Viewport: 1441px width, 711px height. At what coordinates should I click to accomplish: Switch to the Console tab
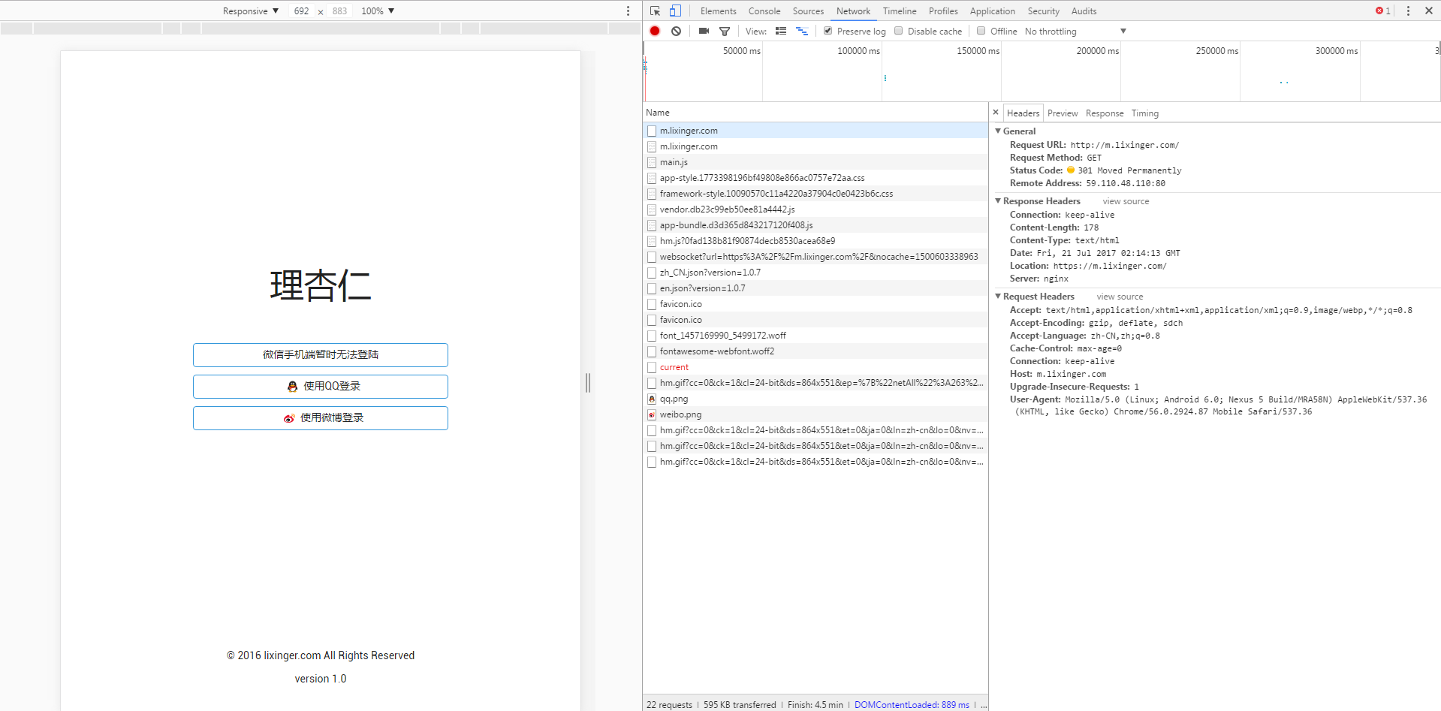(x=764, y=11)
